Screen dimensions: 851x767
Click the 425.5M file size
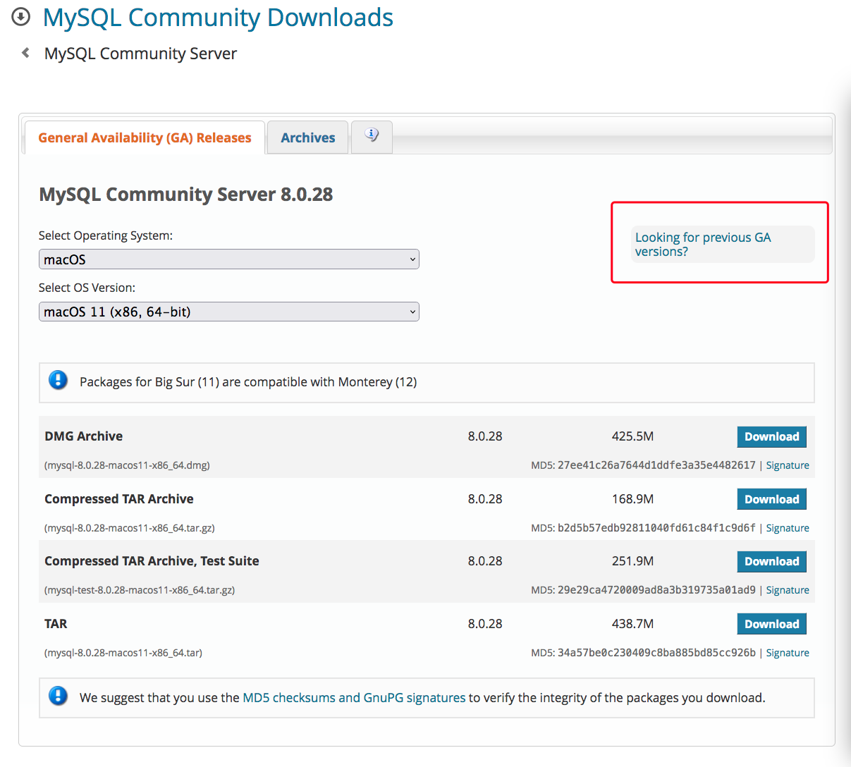[x=632, y=436]
